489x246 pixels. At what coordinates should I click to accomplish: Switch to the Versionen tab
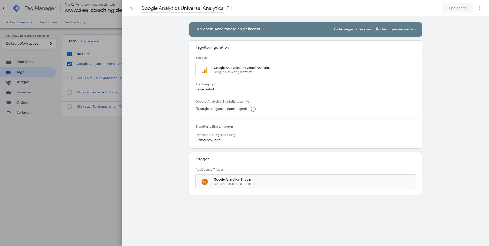(48, 22)
